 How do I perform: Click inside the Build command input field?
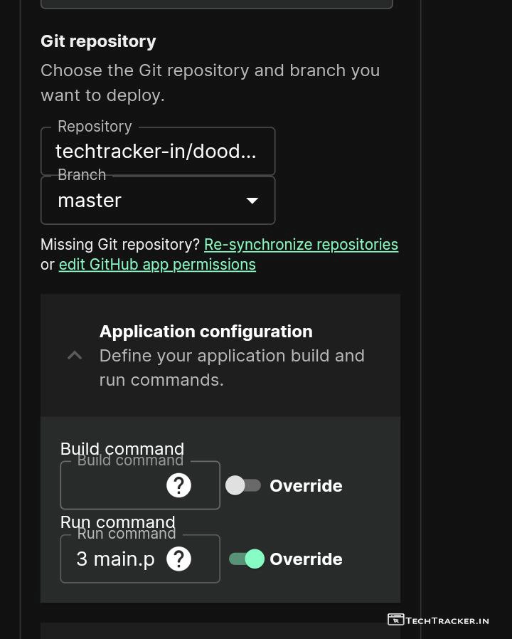click(x=112, y=485)
